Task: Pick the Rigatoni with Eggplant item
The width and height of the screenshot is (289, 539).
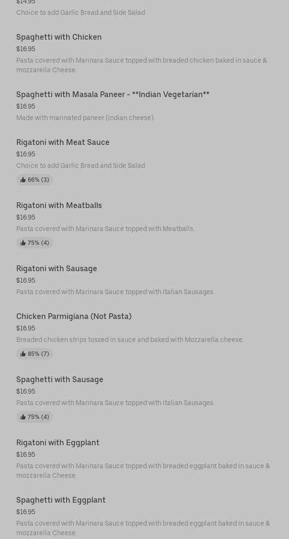Action: click(x=58, y=442)
